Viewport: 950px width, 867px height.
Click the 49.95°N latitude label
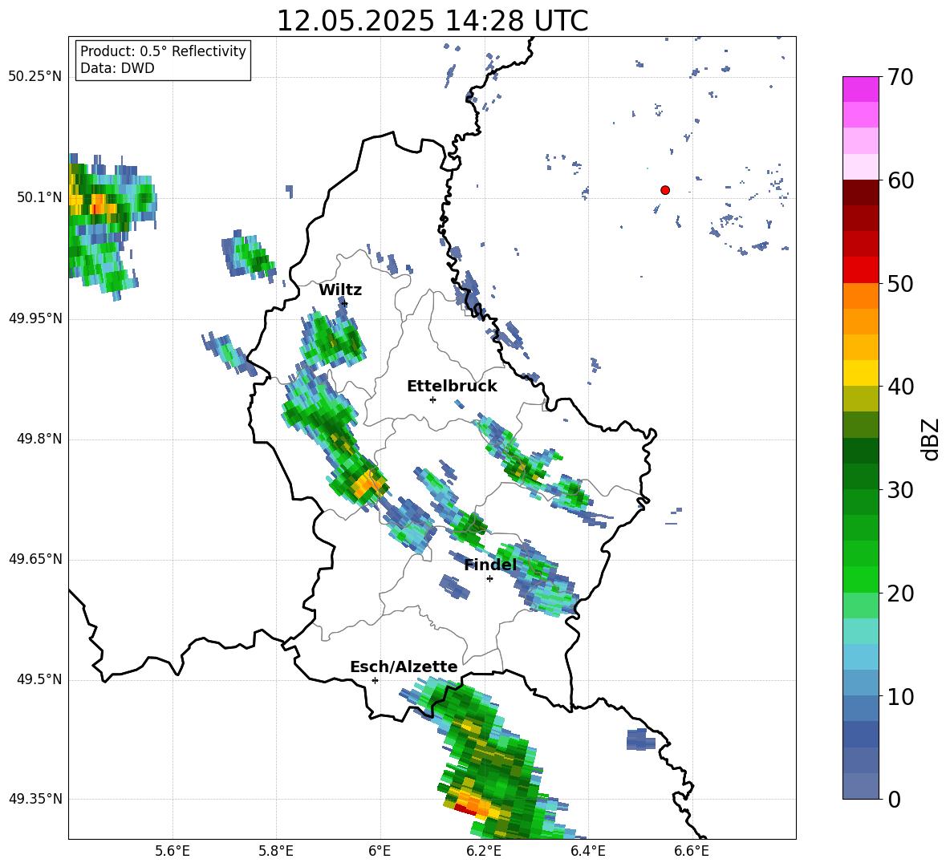pos(35,318)
